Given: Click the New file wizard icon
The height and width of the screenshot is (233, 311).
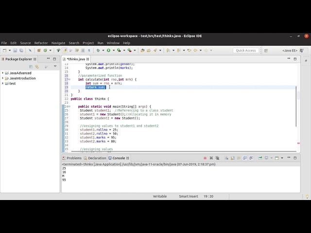Looking at the screenshot, I should pyautogui.click(x=4, y=50).
